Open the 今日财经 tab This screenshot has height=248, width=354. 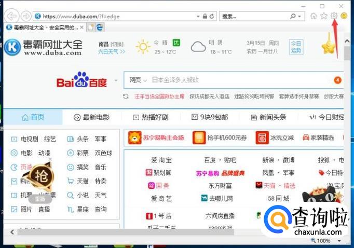coord(326,117)
